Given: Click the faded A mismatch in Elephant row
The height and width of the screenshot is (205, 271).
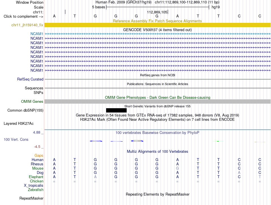Looking at the screenshot, I should 95,177.
